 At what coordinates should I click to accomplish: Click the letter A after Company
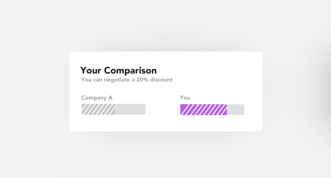tap(111, 98)
